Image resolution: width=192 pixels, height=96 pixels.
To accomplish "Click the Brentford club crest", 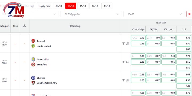I will pos(33,65).
